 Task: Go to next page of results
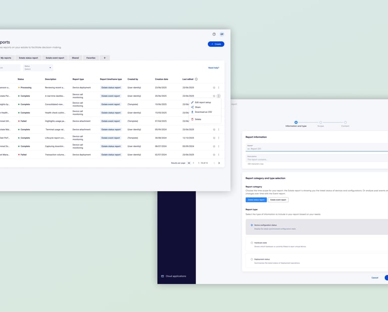point(219,163)
